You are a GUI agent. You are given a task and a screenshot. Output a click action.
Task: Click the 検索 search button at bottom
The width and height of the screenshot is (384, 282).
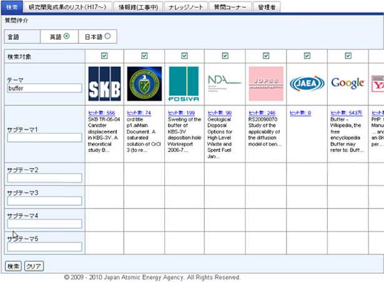(x=13, y=266)
